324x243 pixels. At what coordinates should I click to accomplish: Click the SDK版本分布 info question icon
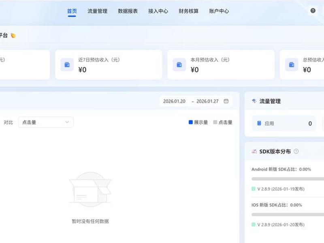[296, 151]
